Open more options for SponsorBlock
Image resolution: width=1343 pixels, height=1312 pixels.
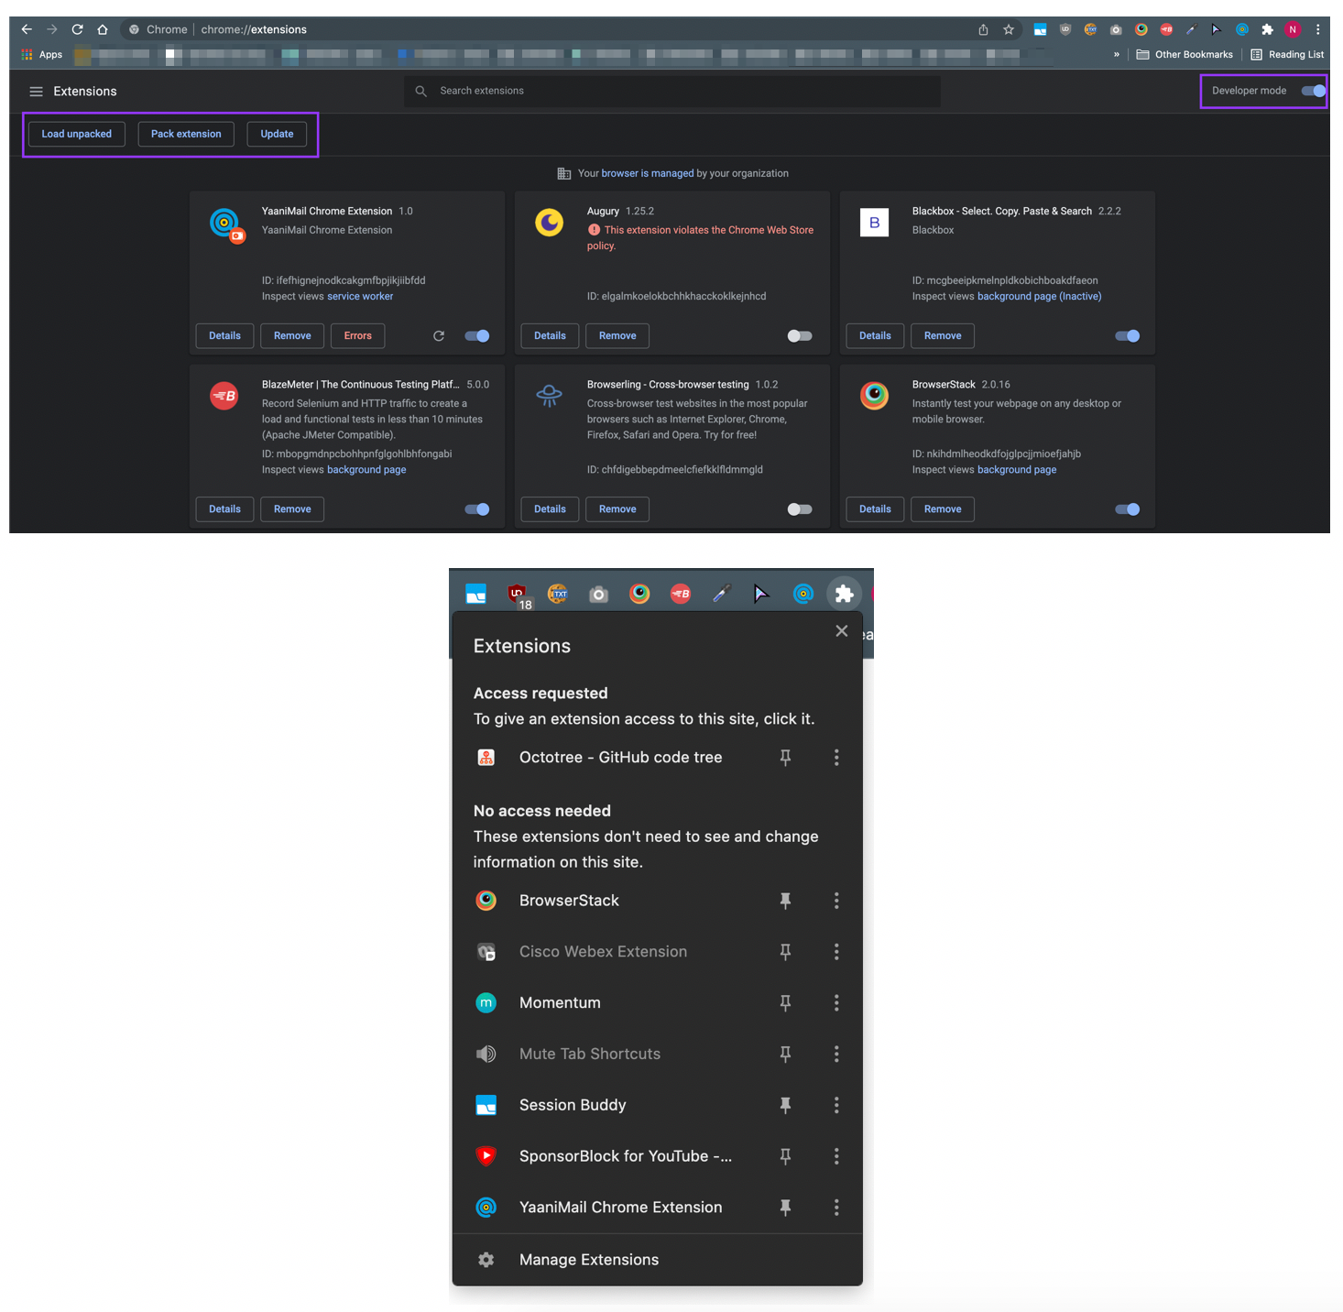point(836,1156)
